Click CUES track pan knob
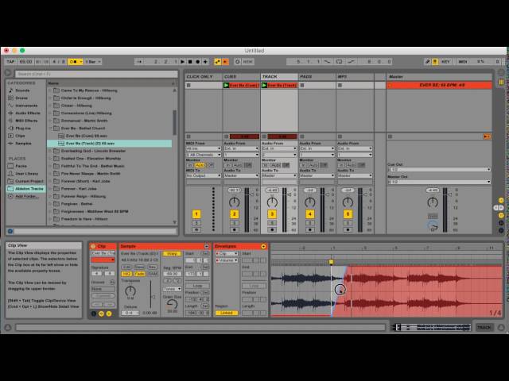This screenshot has width=509, height=381. pos(235,202)
